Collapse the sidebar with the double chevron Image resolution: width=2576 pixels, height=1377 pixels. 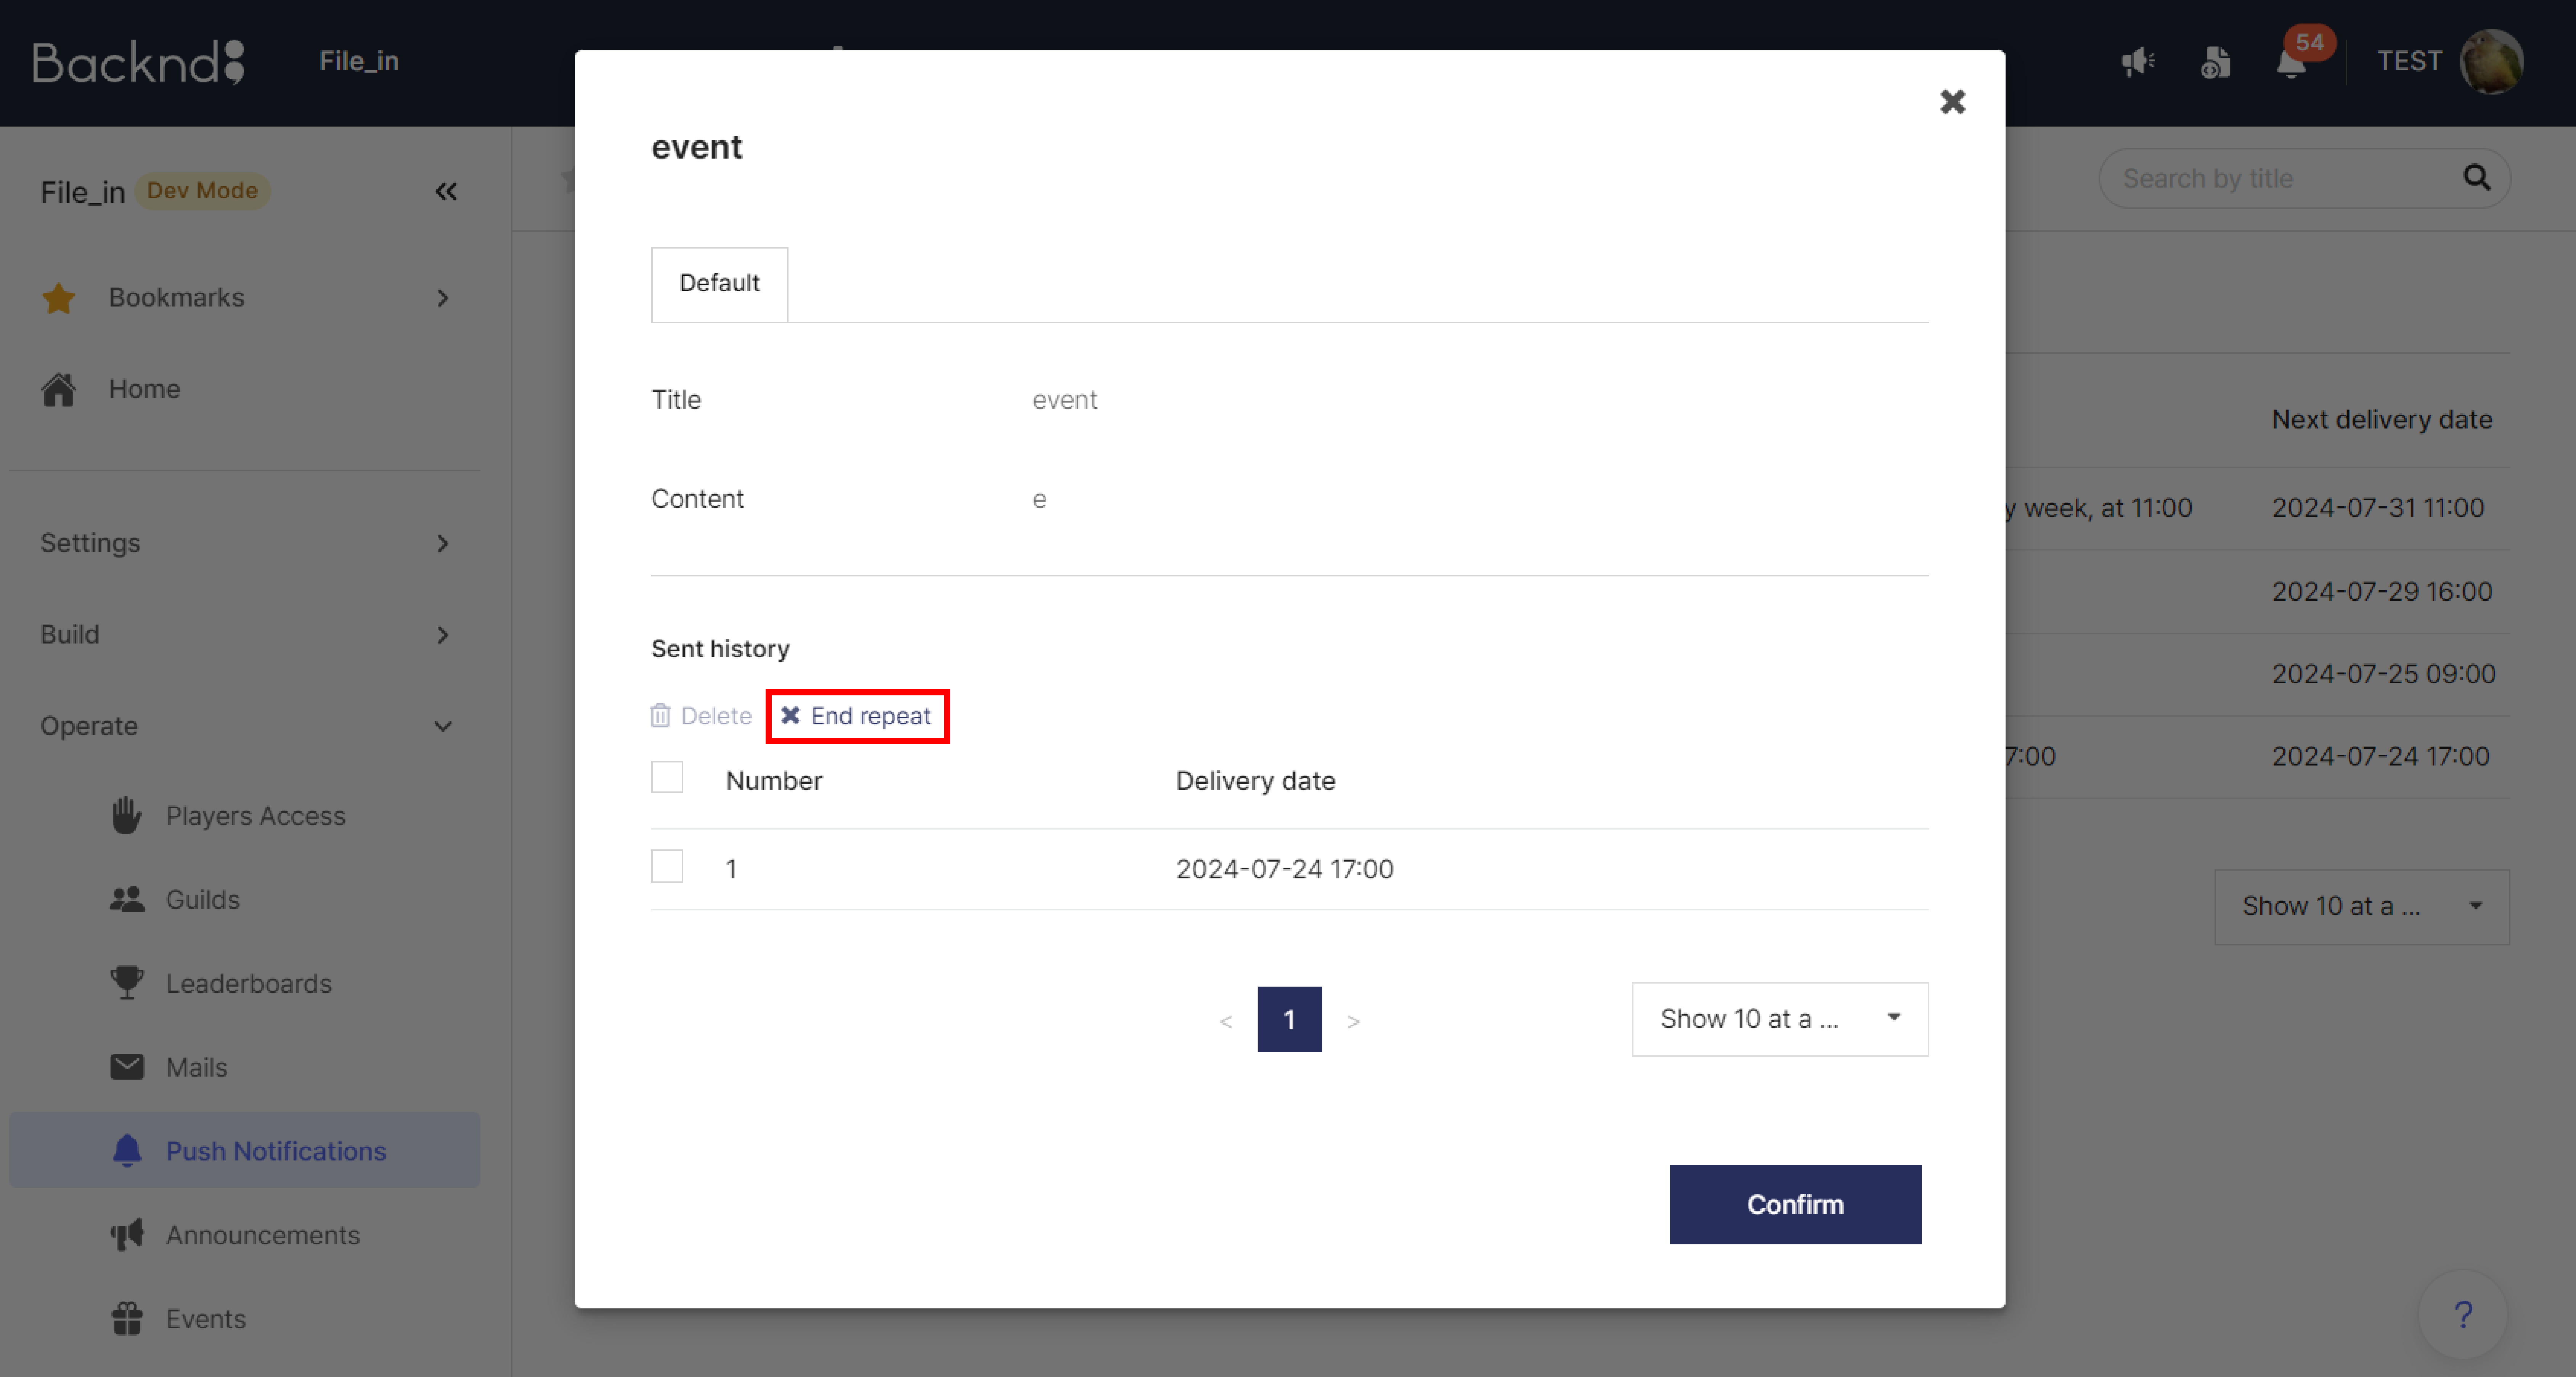446,191
